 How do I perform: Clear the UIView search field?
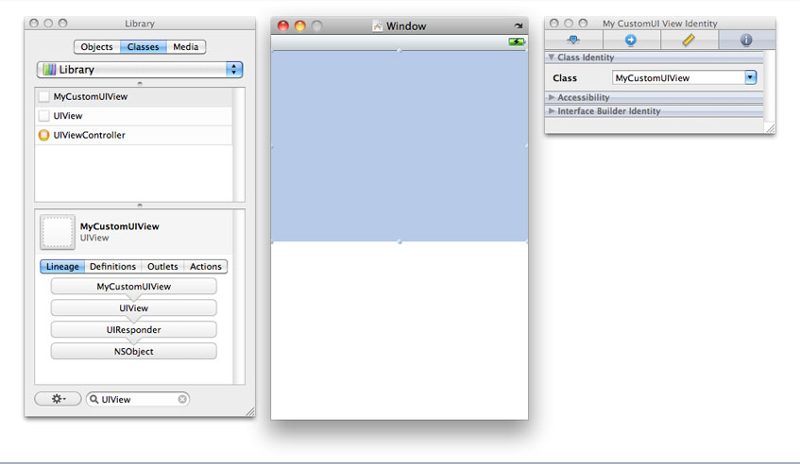point(182,399)
